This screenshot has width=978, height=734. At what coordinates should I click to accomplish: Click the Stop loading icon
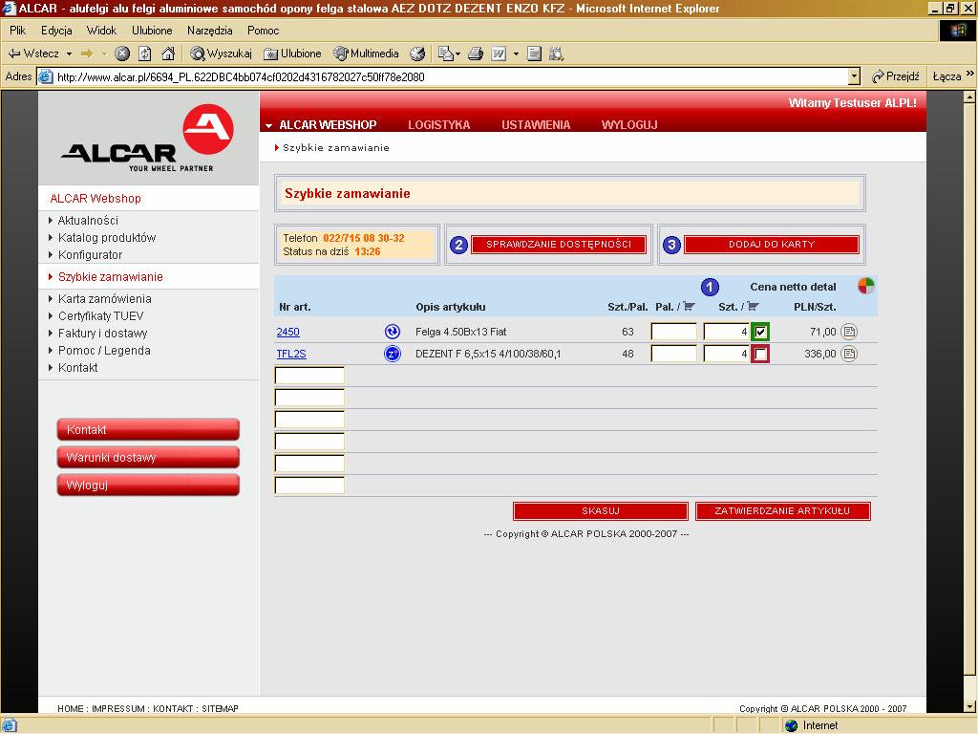(122, 54)
